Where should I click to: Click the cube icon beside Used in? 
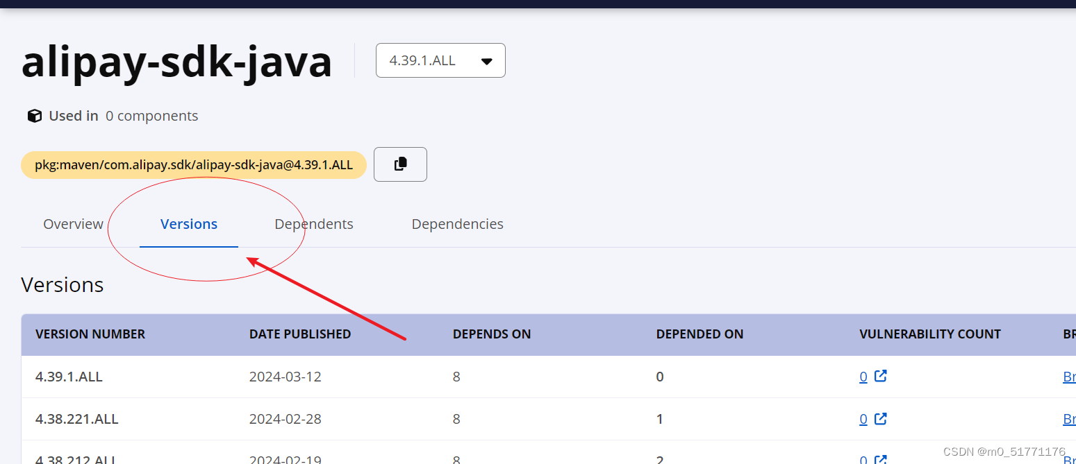pyautogui.click(x=35, y=116)
